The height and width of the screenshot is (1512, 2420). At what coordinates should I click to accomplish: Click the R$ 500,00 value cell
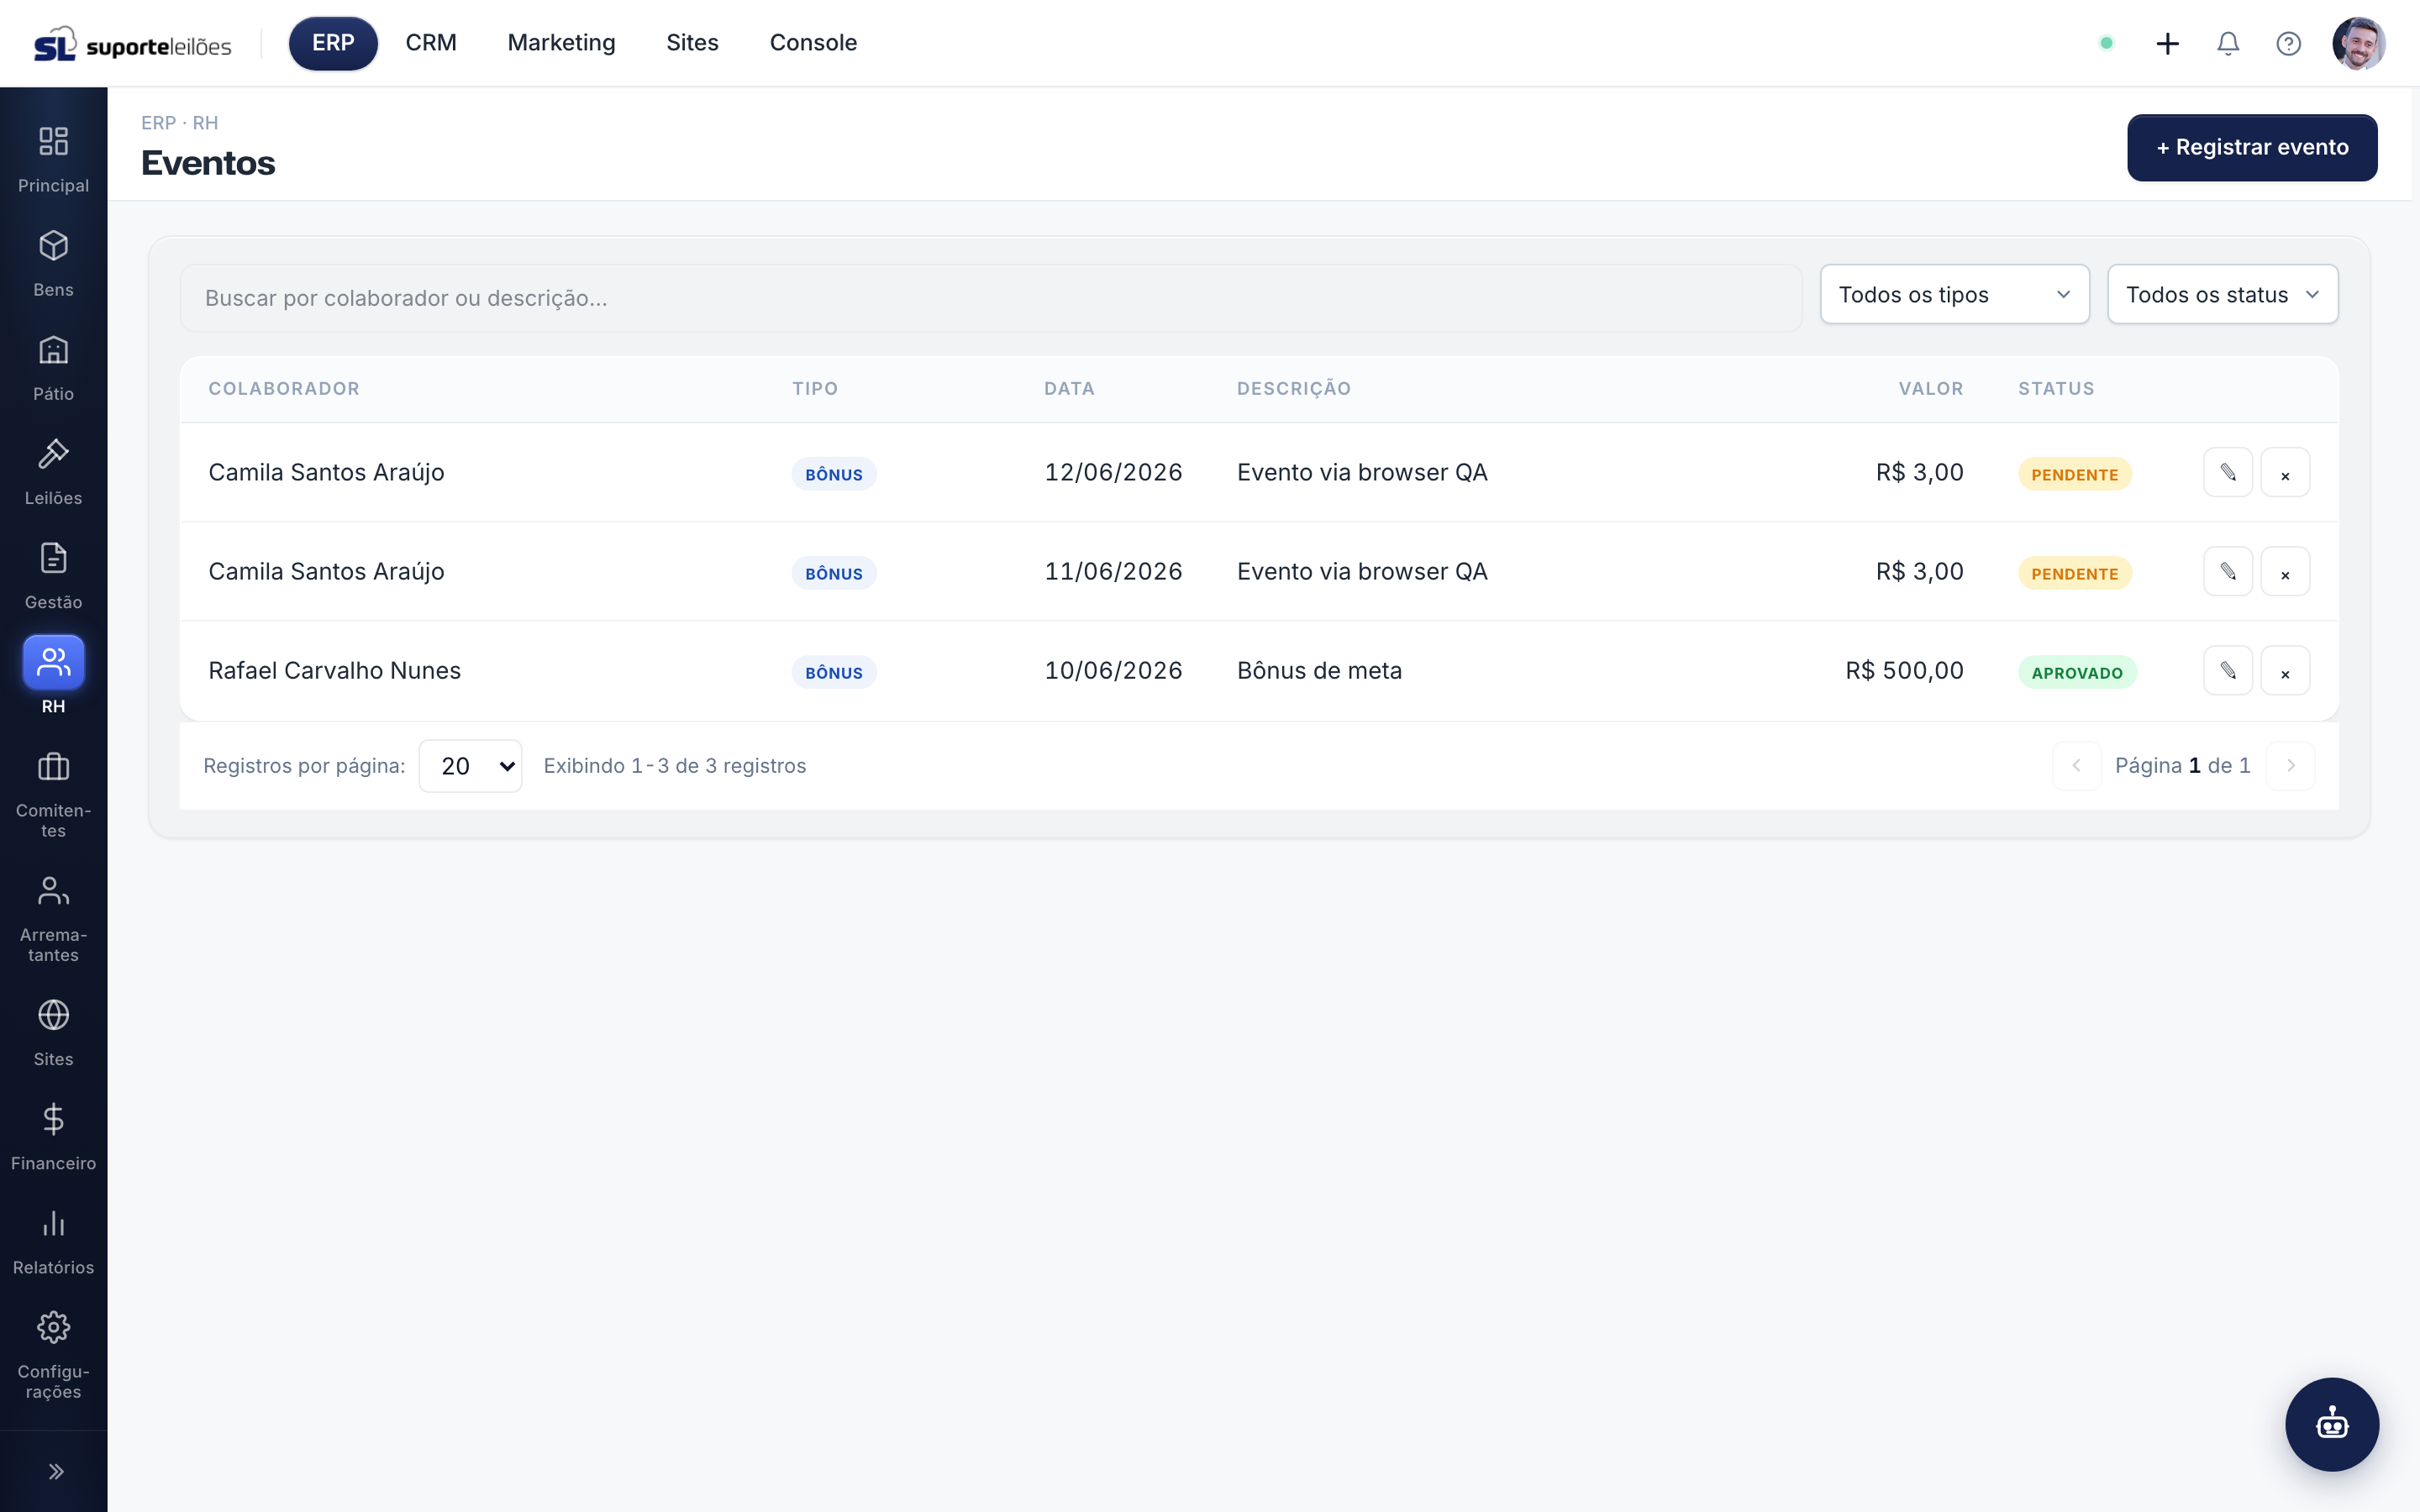1904,671
